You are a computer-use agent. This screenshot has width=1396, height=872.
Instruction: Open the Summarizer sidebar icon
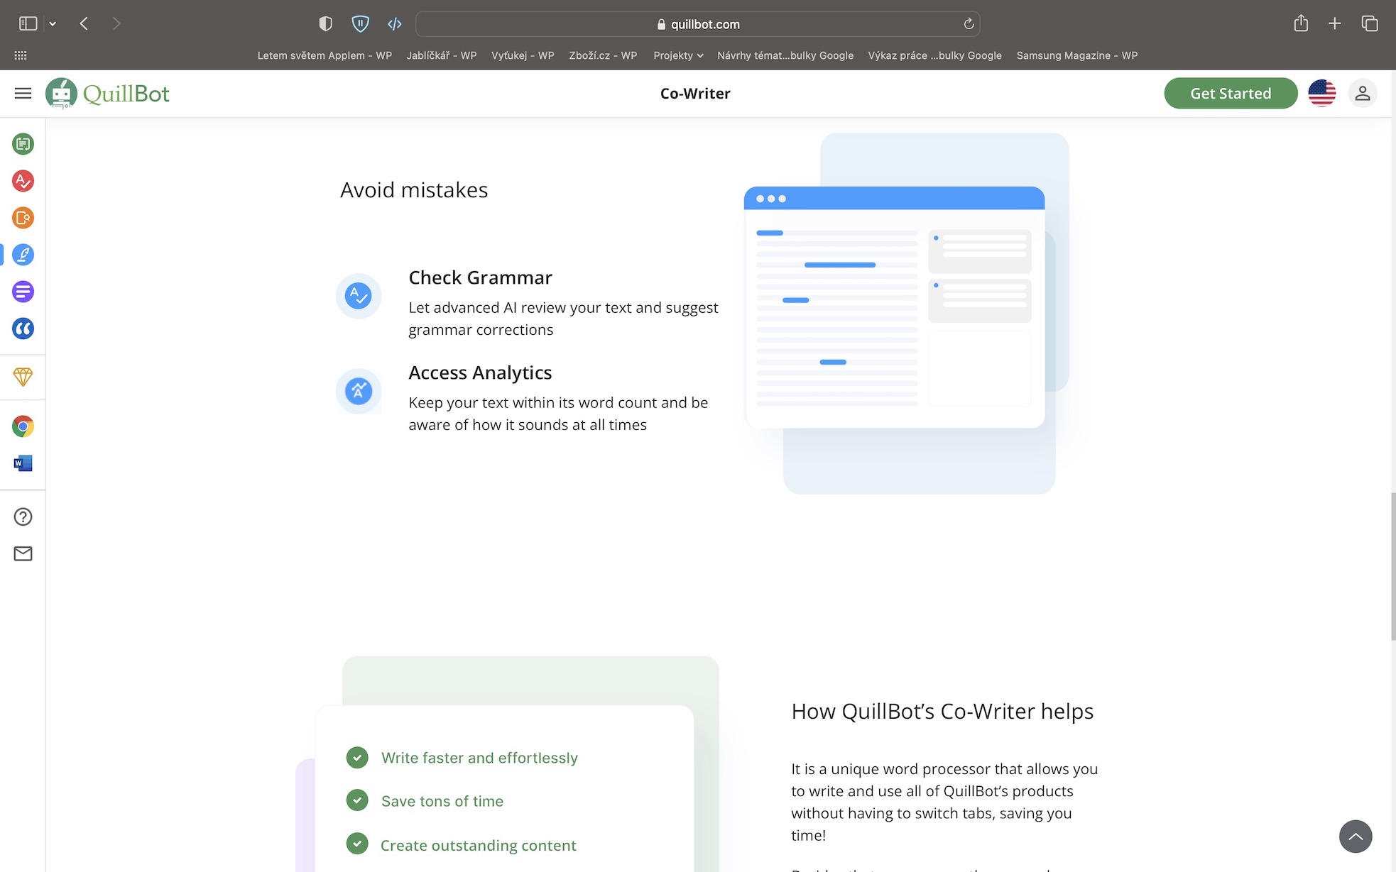pyautogui.click(x=23, y=292)
